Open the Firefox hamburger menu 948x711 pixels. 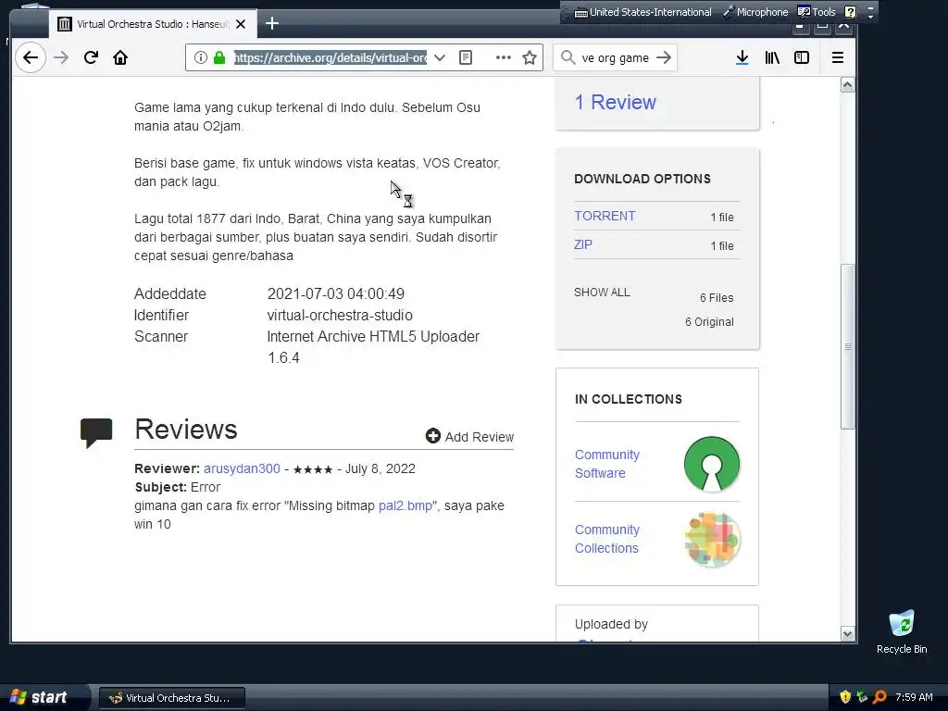click(x=837, y=57)
